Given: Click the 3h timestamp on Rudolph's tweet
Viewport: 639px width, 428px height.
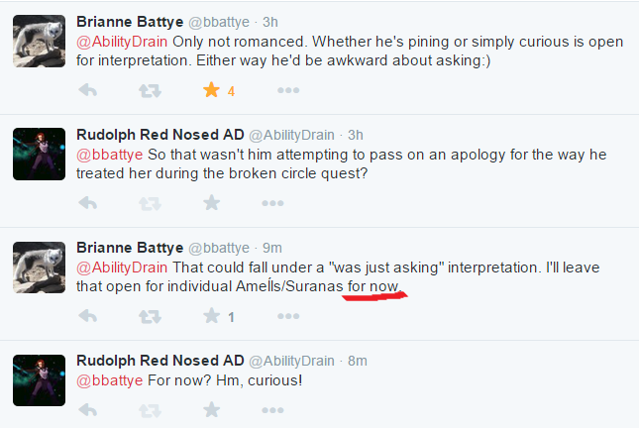Looking at the screenshot, I should [x=357, y=135].
